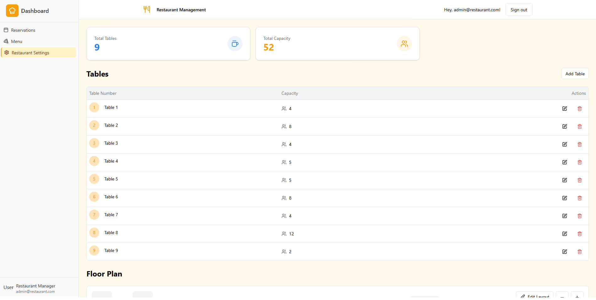Click the Add Table button
Viewport: 596px width, 300px height.
click(575, 74)
